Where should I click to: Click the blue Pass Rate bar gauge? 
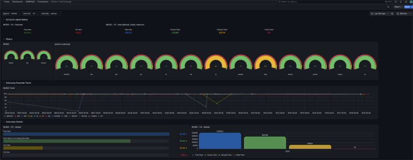[86, 134]
